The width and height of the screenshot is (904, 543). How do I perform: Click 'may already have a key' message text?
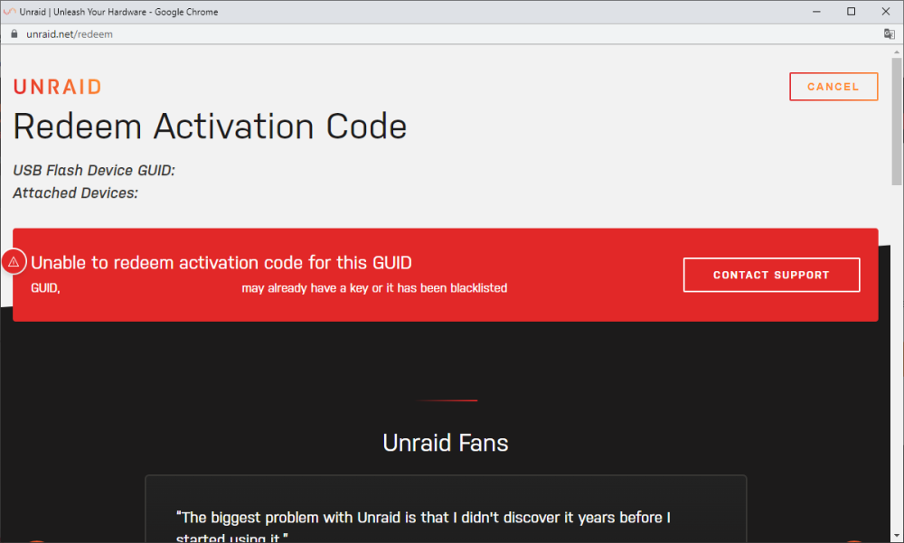click(x=374, y=288)
